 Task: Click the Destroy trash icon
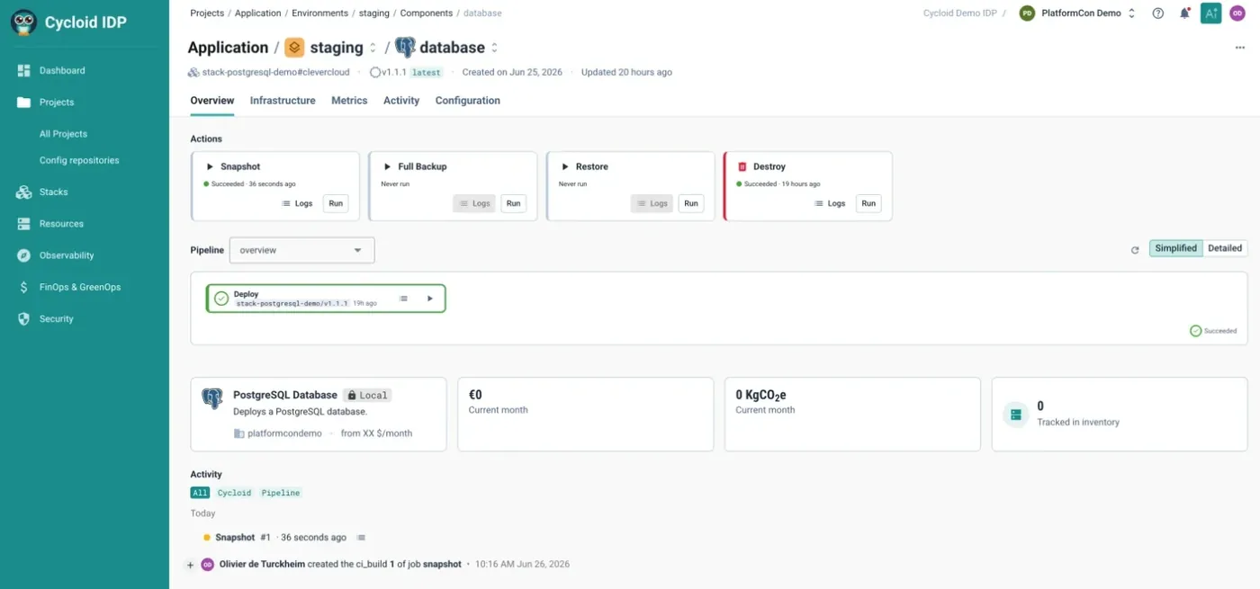click(x=742, y=166)
